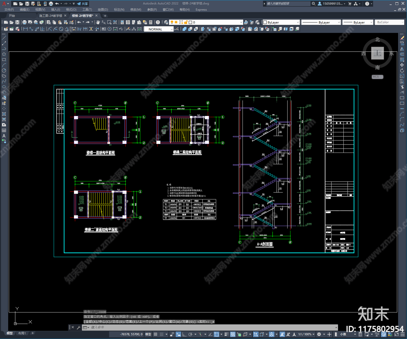This screenshot has height=339, width=407.
Task: Open the lineweight ByLayer dropdown
Action: coord(358,22)
